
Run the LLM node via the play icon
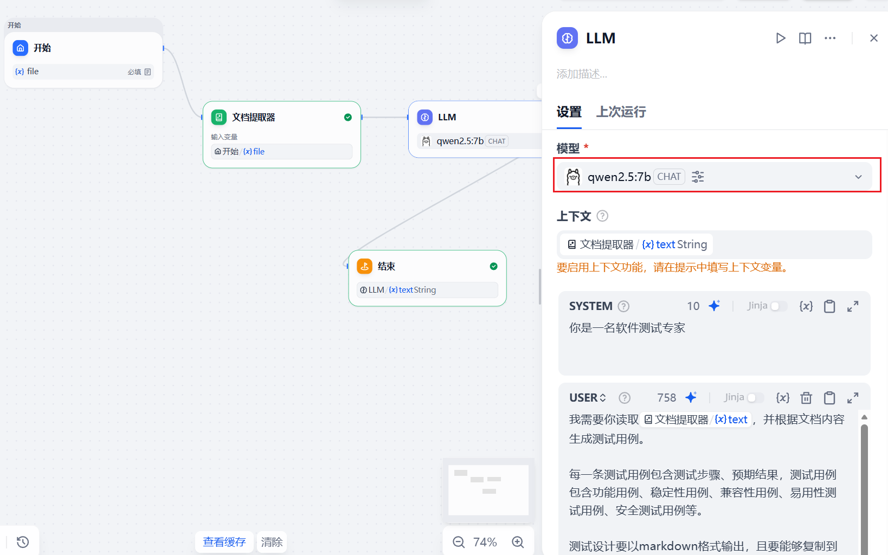click(781, 38)
